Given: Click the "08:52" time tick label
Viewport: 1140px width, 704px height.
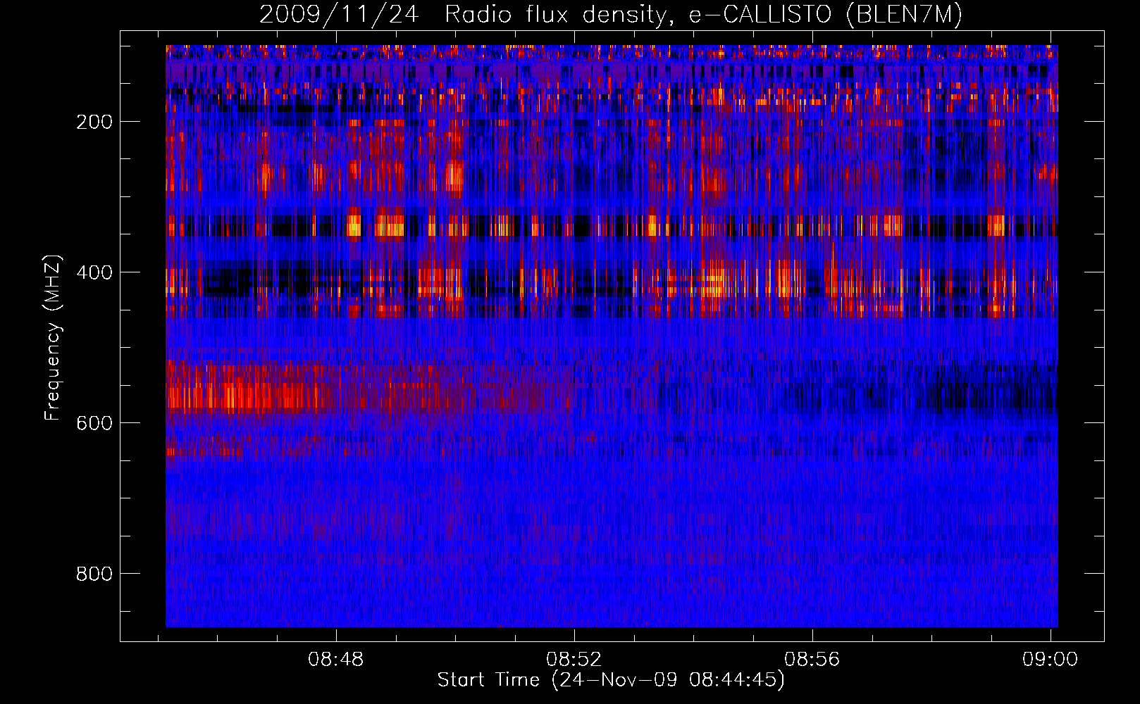Looking at the screenshot, I should [x=574, y=659].
